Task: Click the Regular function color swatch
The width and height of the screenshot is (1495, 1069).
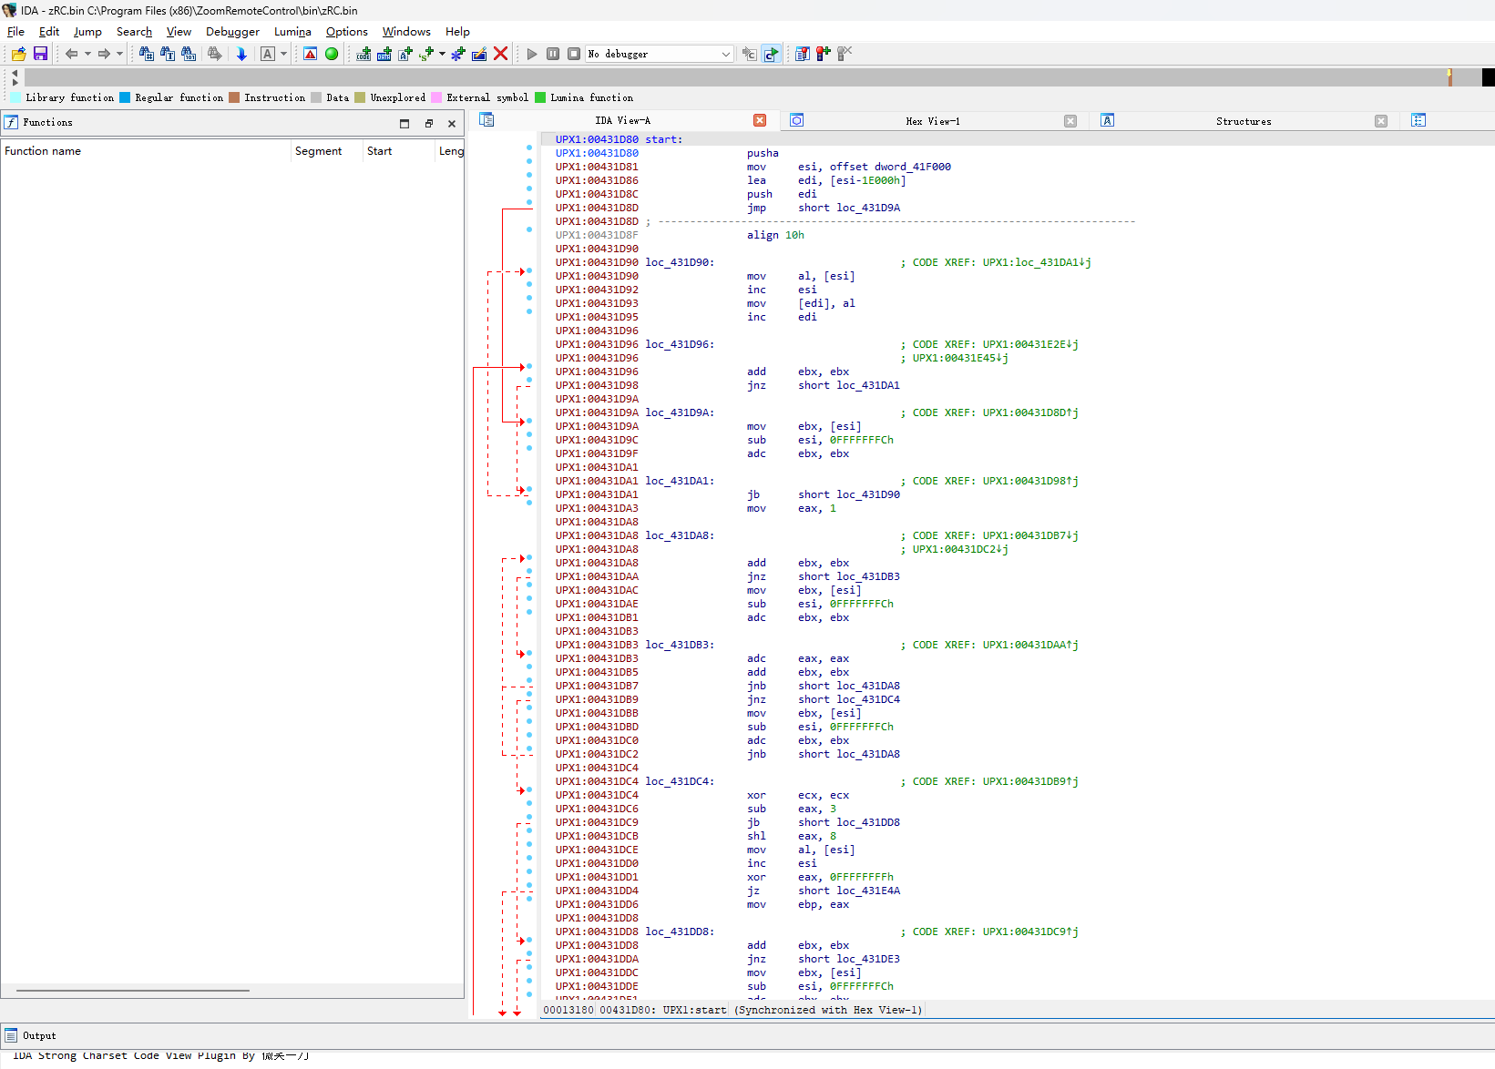Action: click(x=125, y=97)
